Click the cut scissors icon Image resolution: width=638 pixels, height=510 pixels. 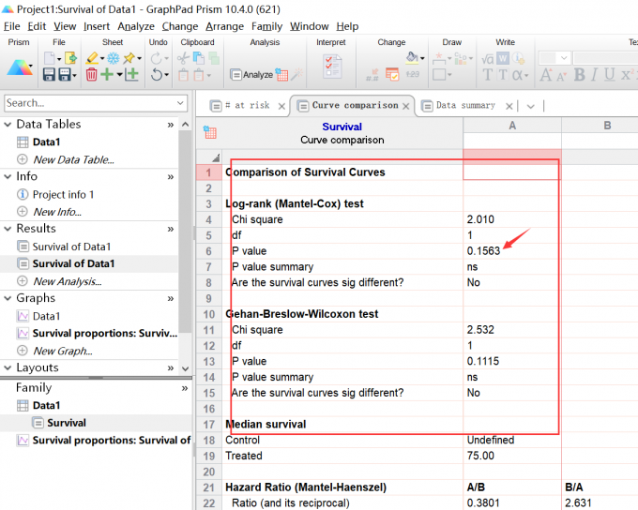coord(183,58)
